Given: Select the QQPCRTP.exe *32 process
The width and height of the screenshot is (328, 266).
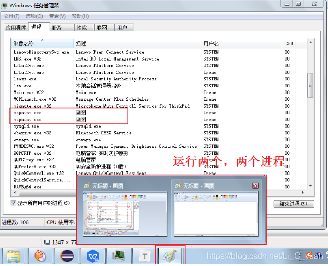Looking at the screenshot, I should (x=159, y=153).
